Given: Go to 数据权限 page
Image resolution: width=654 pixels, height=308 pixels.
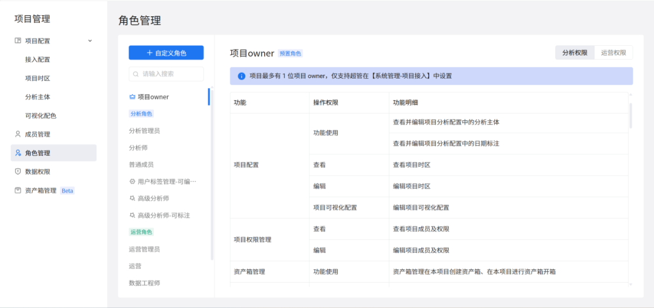Looking at the screenshot, I should point(53,172).
